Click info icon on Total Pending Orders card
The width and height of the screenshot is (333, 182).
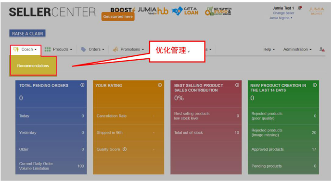82,85
